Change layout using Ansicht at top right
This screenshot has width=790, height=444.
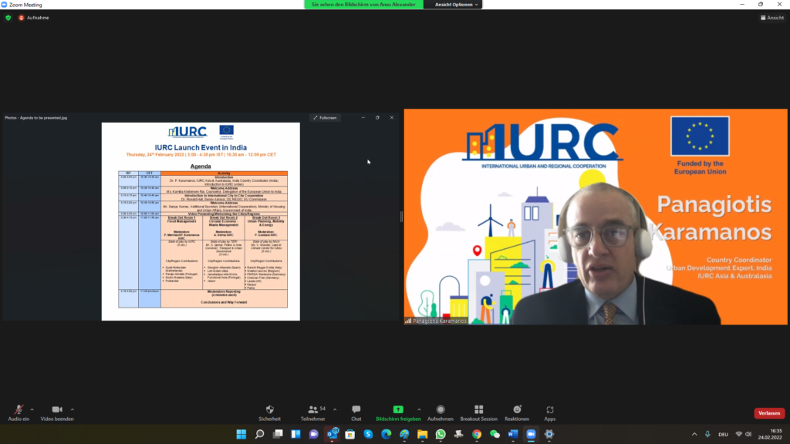click(x=771, y=18)
